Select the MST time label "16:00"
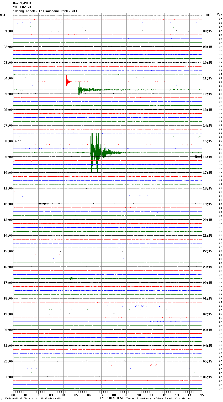 (8, 267)
